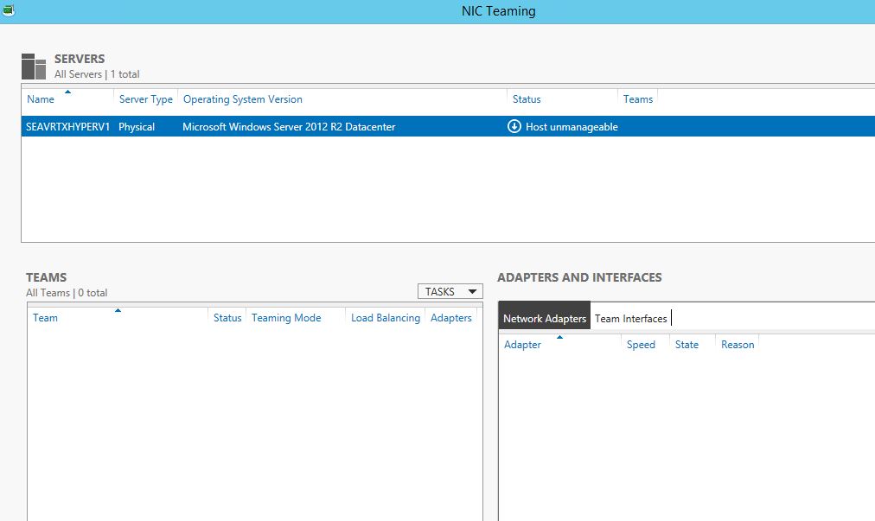Switch to the Team Interfaces tab
The image size is (875, 521).
coord(630,319)
